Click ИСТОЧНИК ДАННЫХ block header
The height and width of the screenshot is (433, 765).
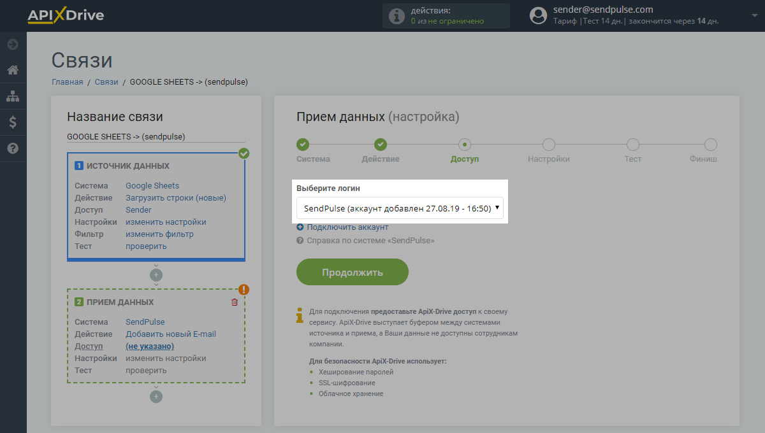pos(128,166)
